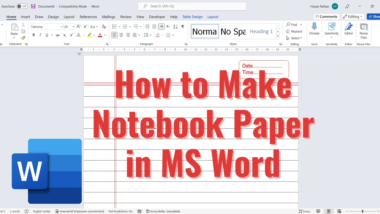Click Hasan Pathan account button
This screenshot has height=214, width=380.
tap(324, 6)
